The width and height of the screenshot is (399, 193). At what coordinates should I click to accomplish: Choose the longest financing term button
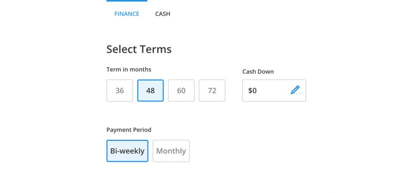(212, 91)
